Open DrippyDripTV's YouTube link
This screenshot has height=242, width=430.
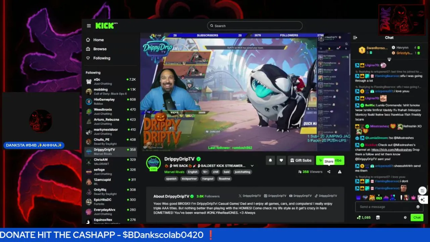coord(301,196)
